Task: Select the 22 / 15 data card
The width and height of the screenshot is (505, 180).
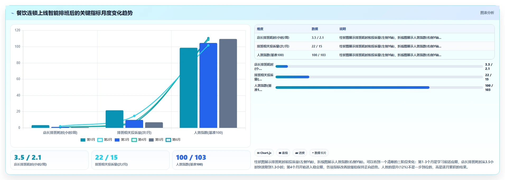Action: point(130,160)
